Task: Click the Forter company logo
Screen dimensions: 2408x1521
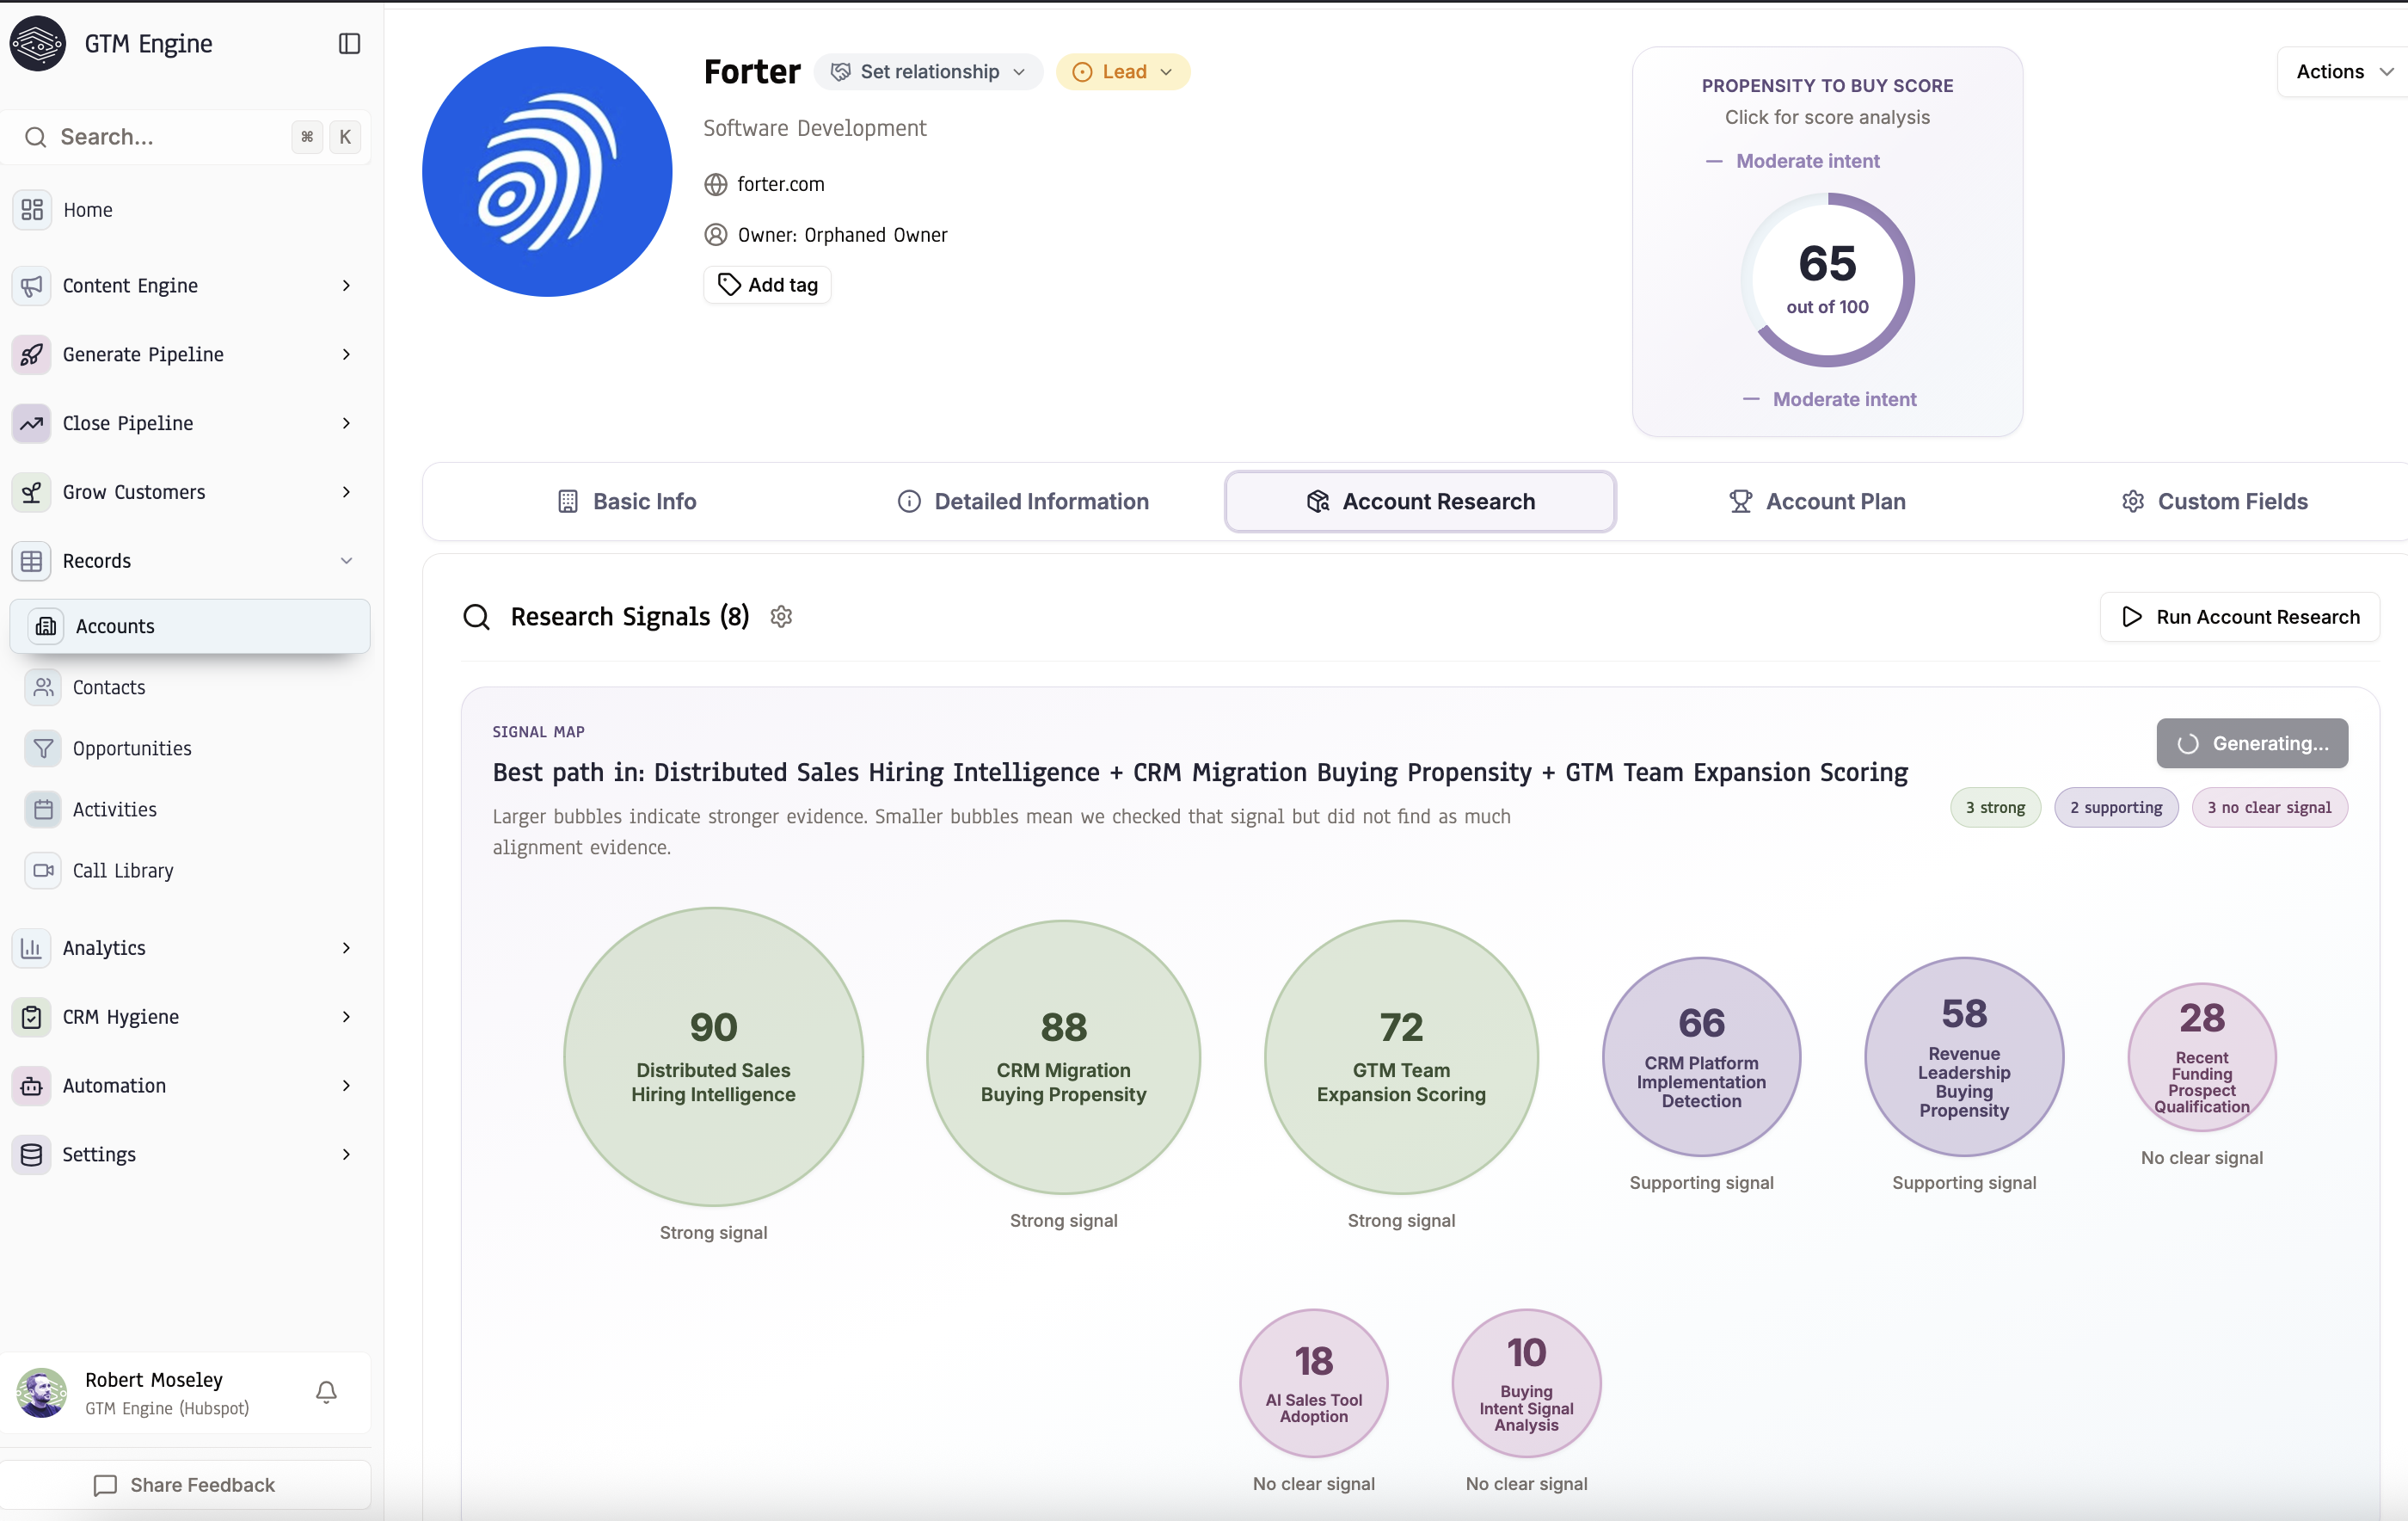Action: tap(547, 171)
